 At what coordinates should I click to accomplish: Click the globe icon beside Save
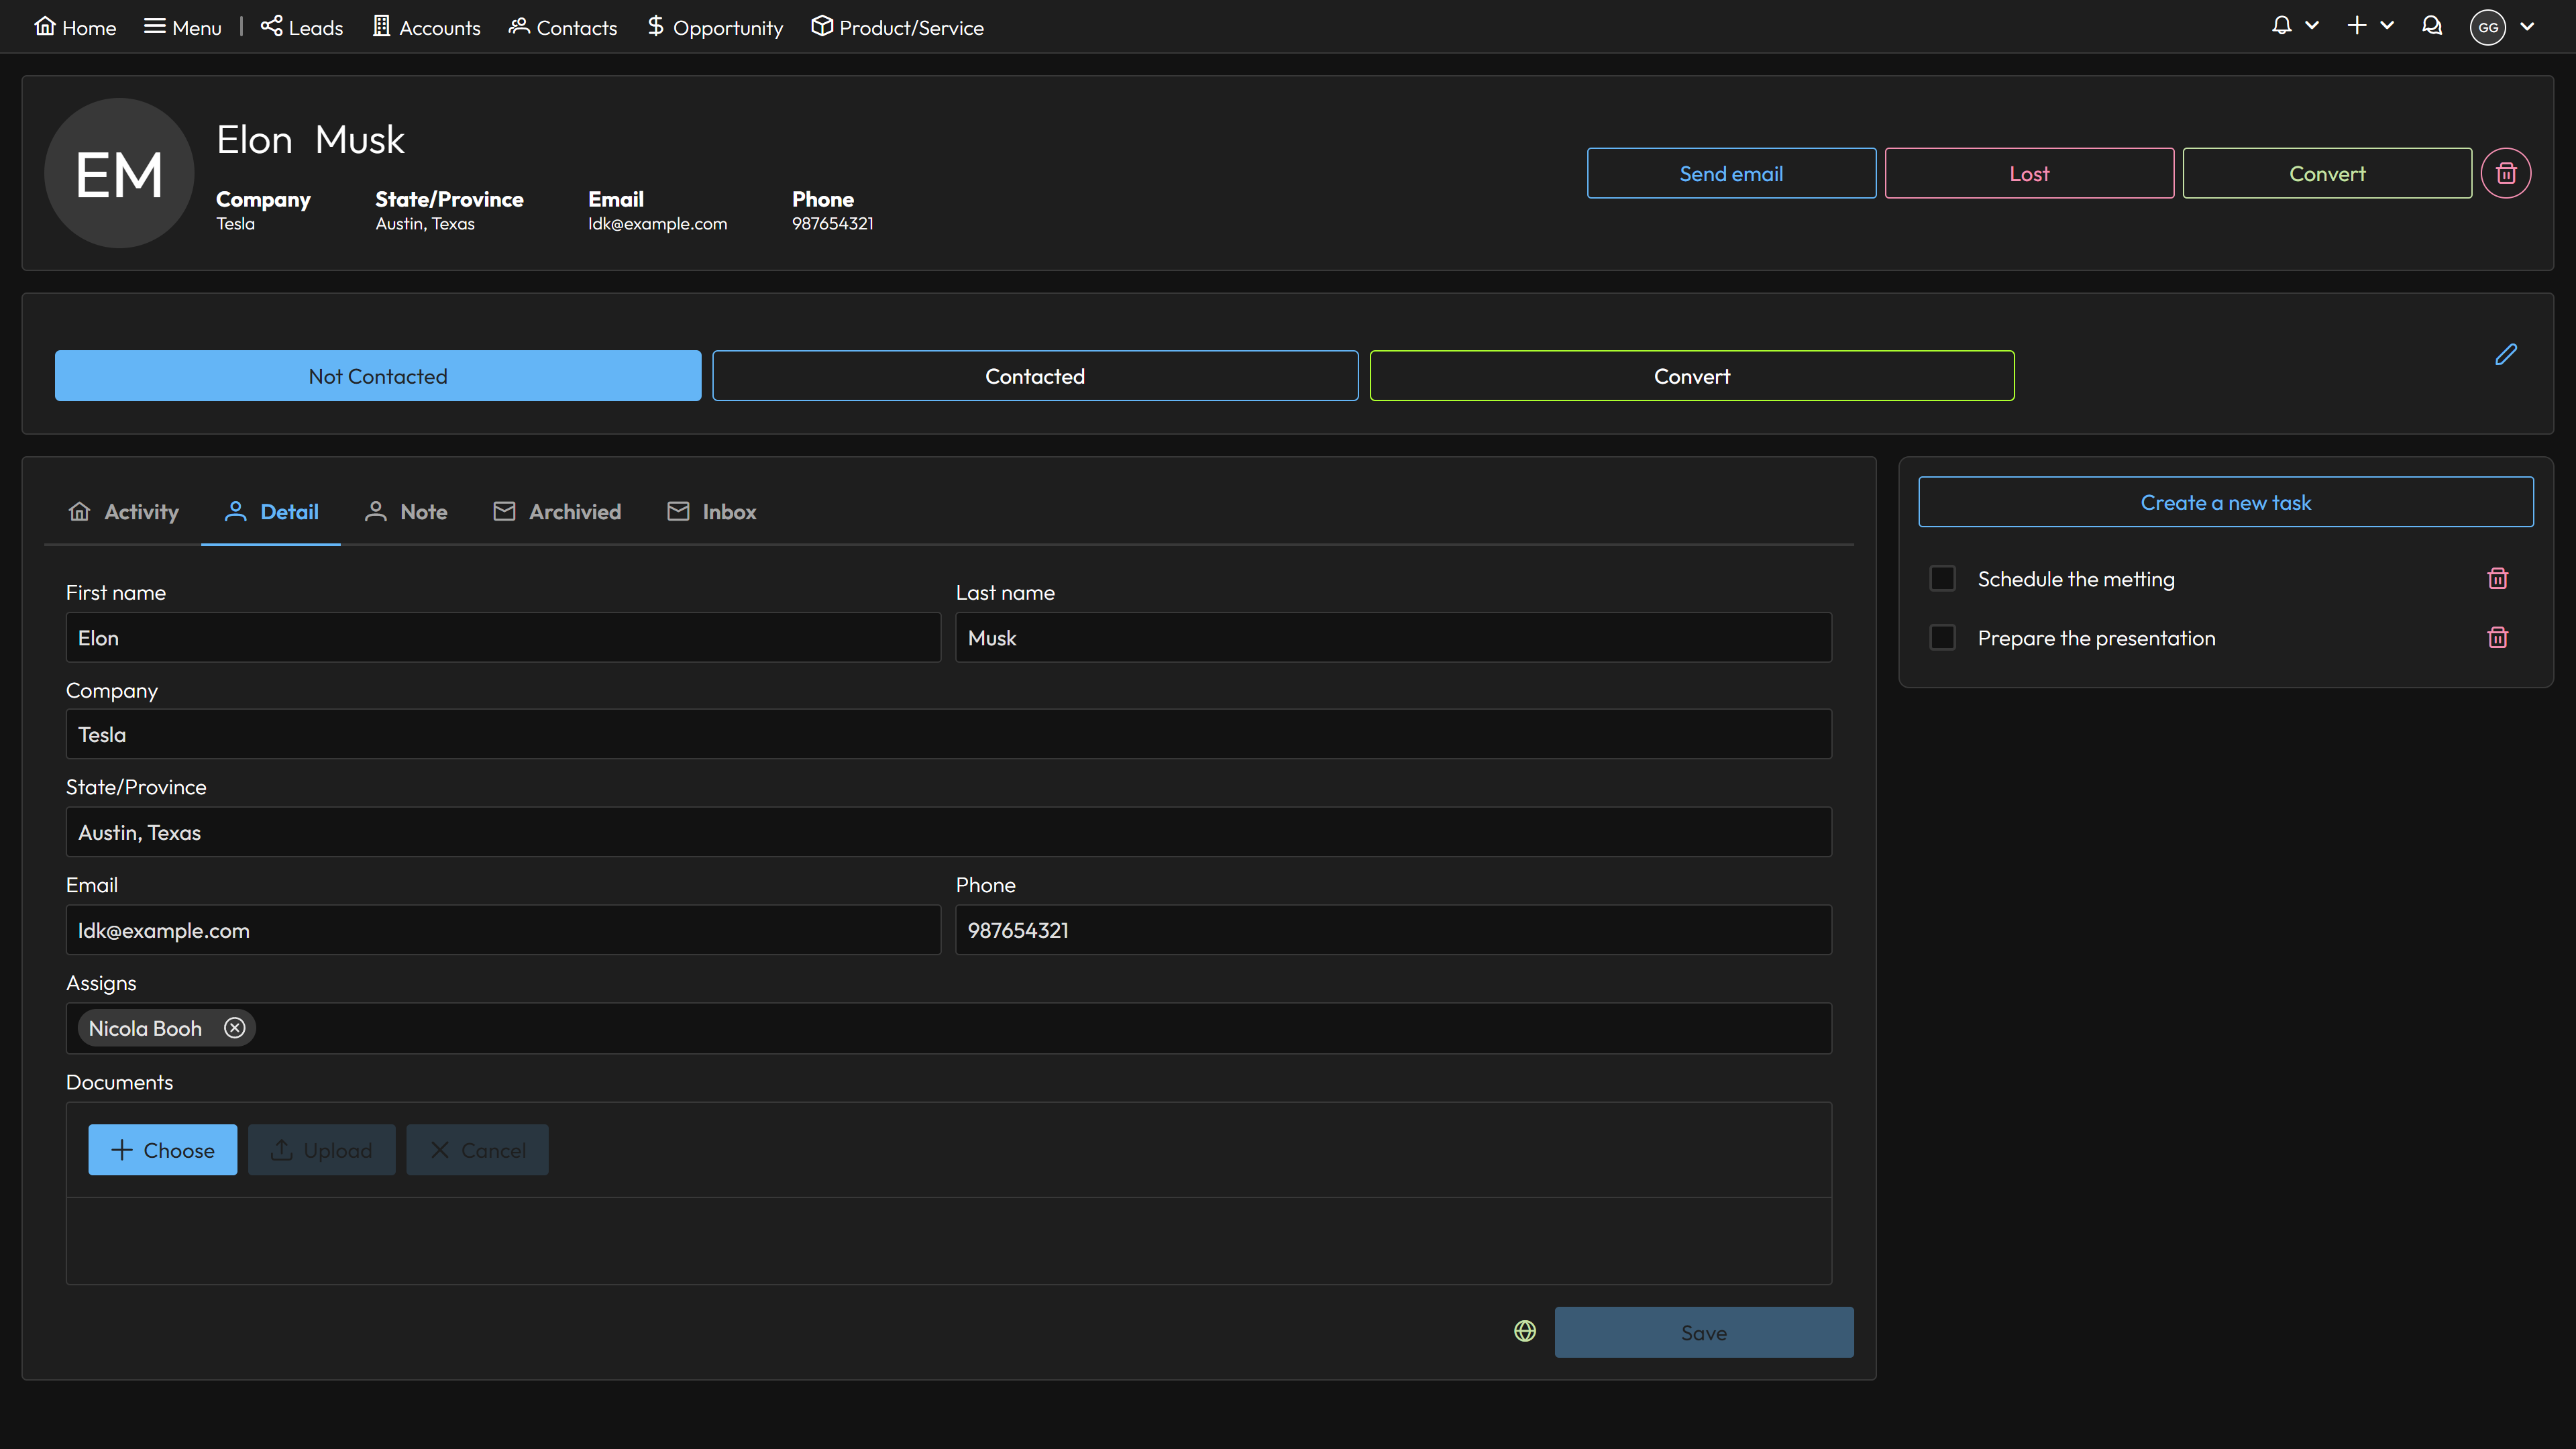pyautogui.click(x=1524, y=1331)
